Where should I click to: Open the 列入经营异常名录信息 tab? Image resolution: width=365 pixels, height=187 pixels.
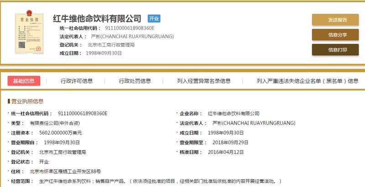coord(203,81)
